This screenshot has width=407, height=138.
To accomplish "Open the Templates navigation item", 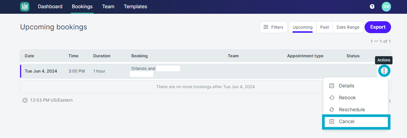I will tap(136, 6).
